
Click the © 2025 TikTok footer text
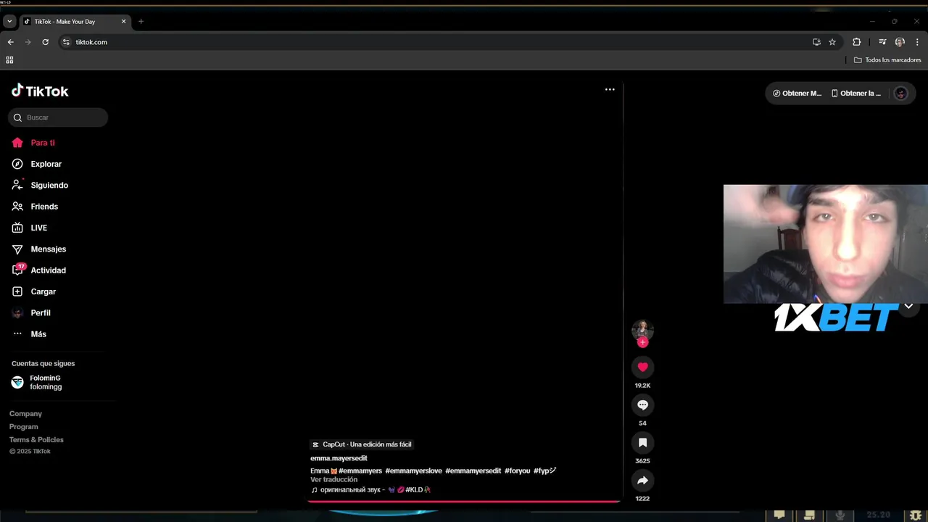(x=30, y=452)
